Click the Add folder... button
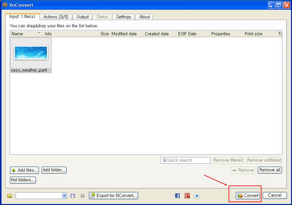Image resolution: width=292 pixels, height=205 pixels. tap(54, 170)
